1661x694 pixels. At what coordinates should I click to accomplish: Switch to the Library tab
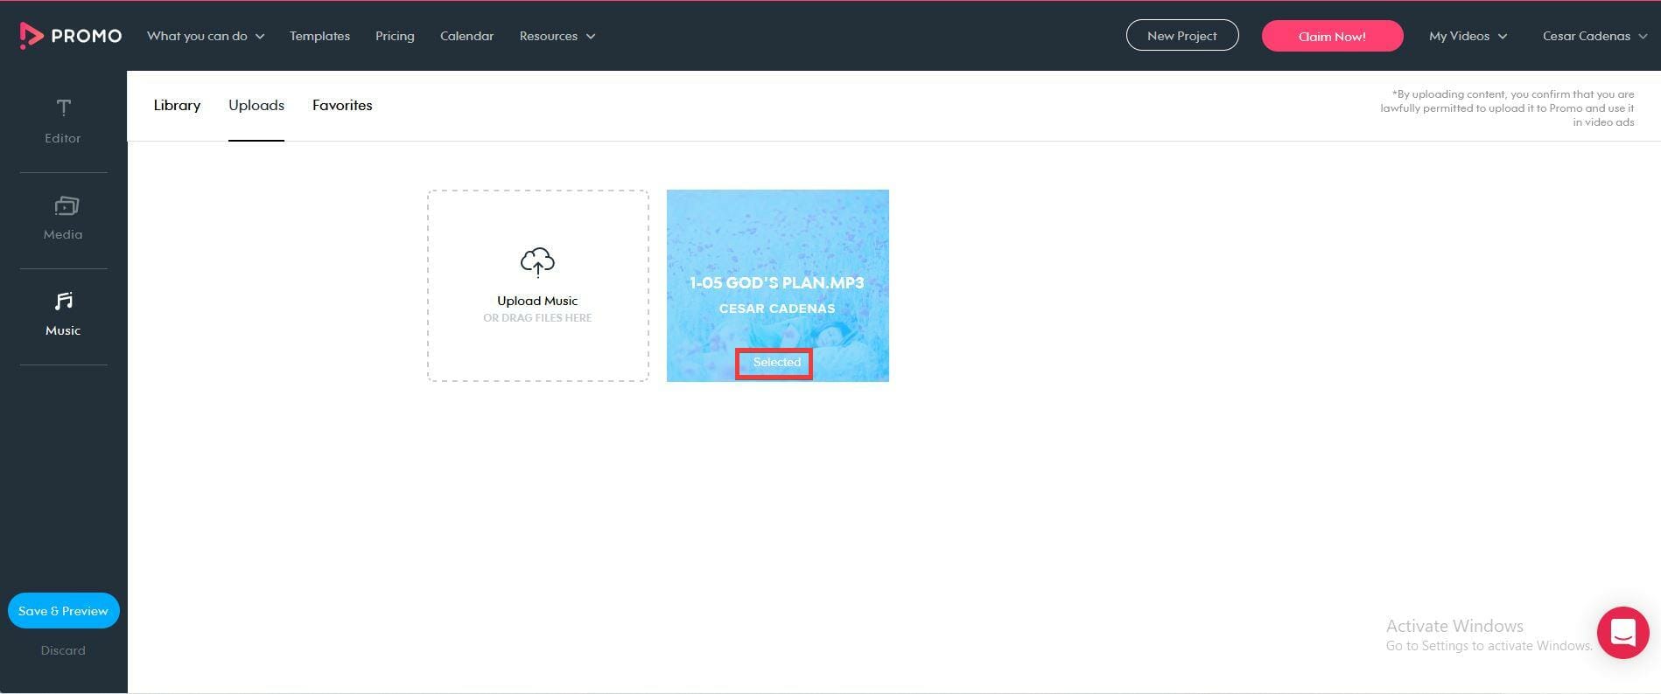pos(177,105)
